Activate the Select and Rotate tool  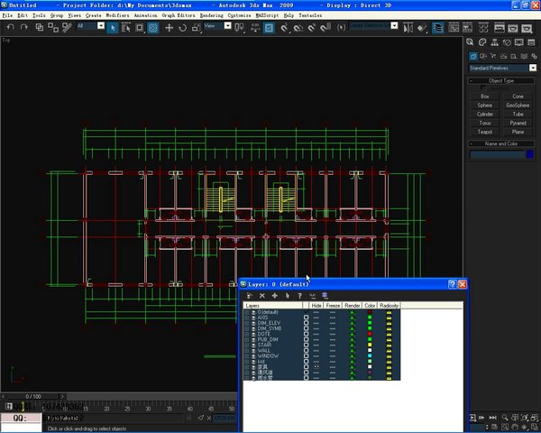pos(182,28)
